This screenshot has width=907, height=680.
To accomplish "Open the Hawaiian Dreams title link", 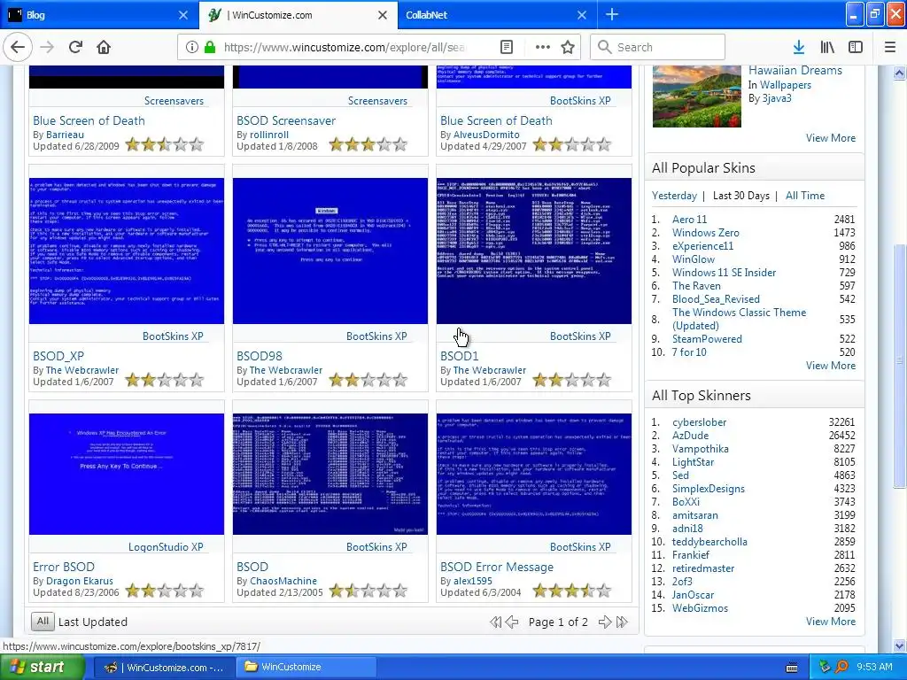I will [795, 71].
